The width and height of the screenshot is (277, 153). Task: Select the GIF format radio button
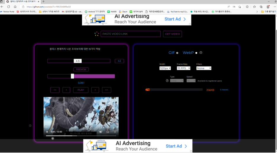[x=177, y=53]
